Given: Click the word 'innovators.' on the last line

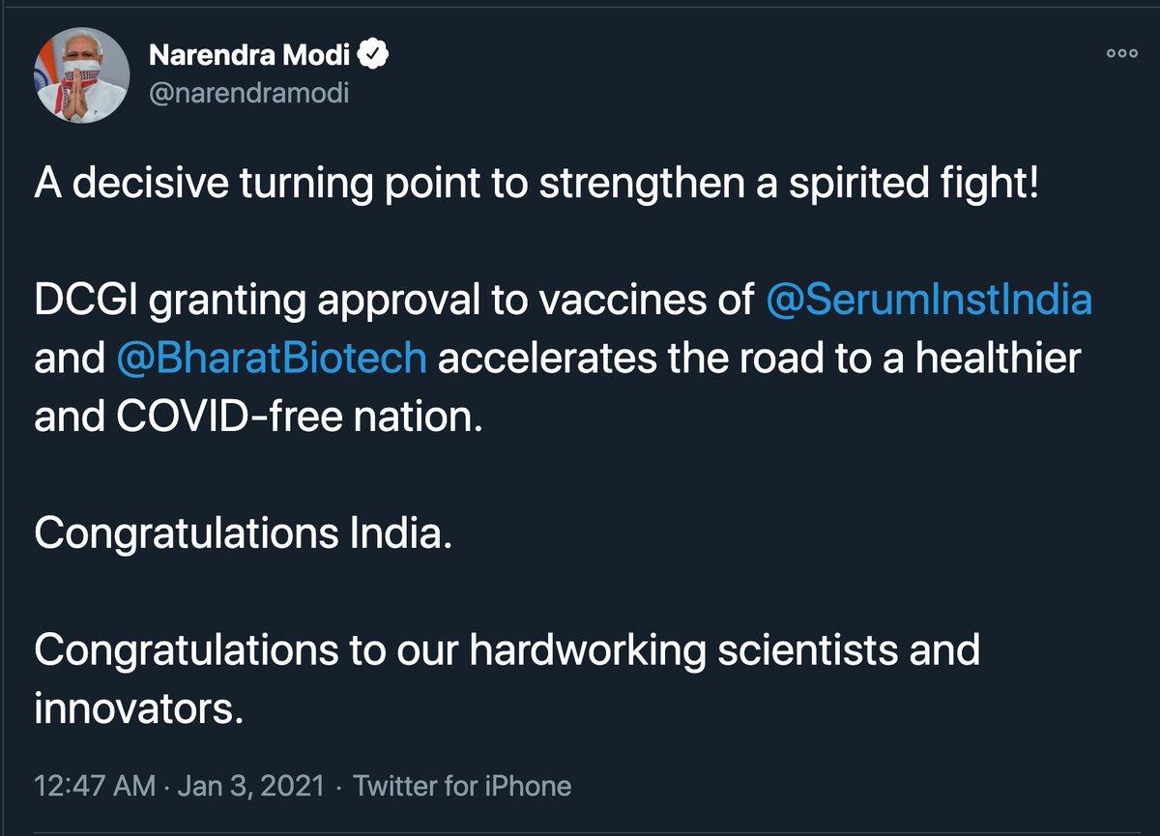Looking at the screenshot, I should point(135,708).
